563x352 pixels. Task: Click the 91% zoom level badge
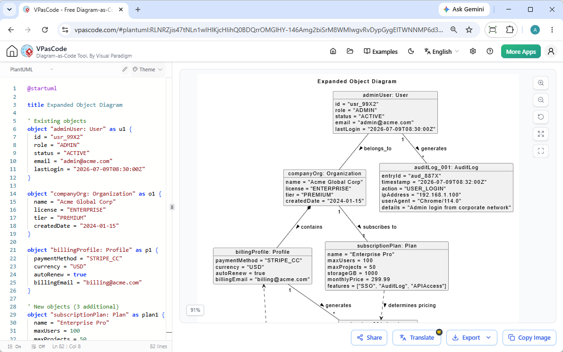(196, 310)
